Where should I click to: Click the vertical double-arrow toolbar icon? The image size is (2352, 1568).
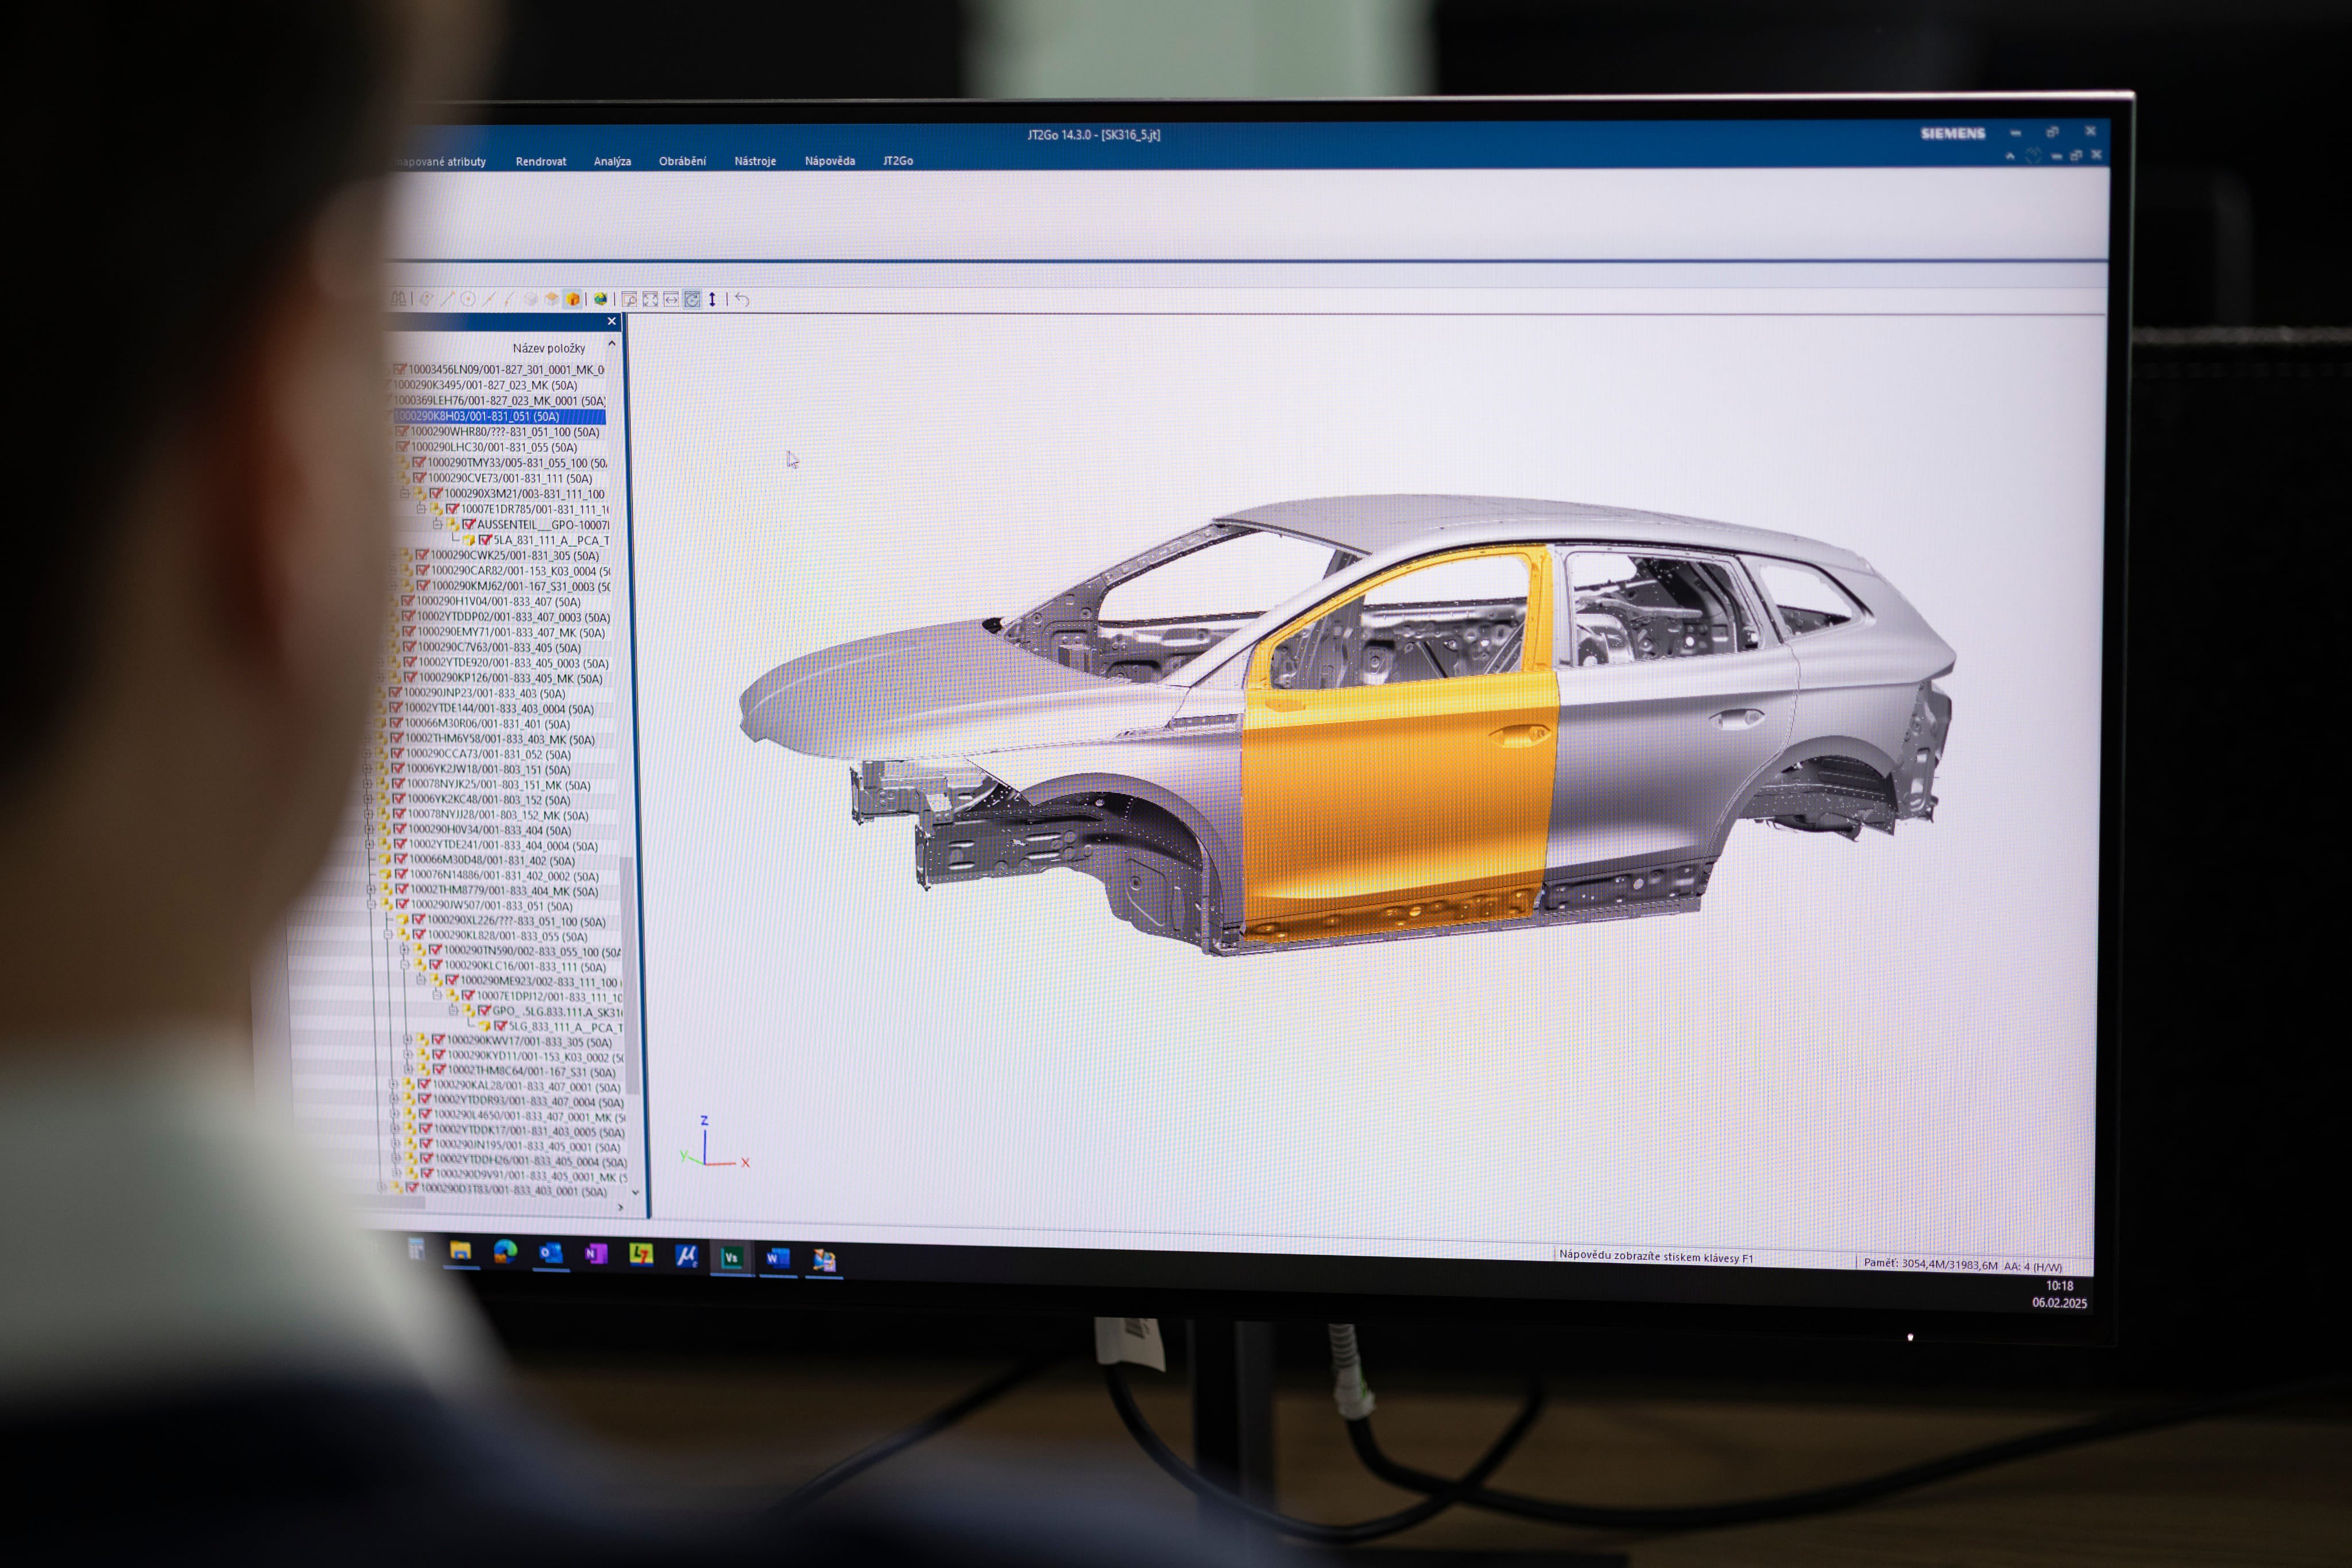(x=712, y=299)
